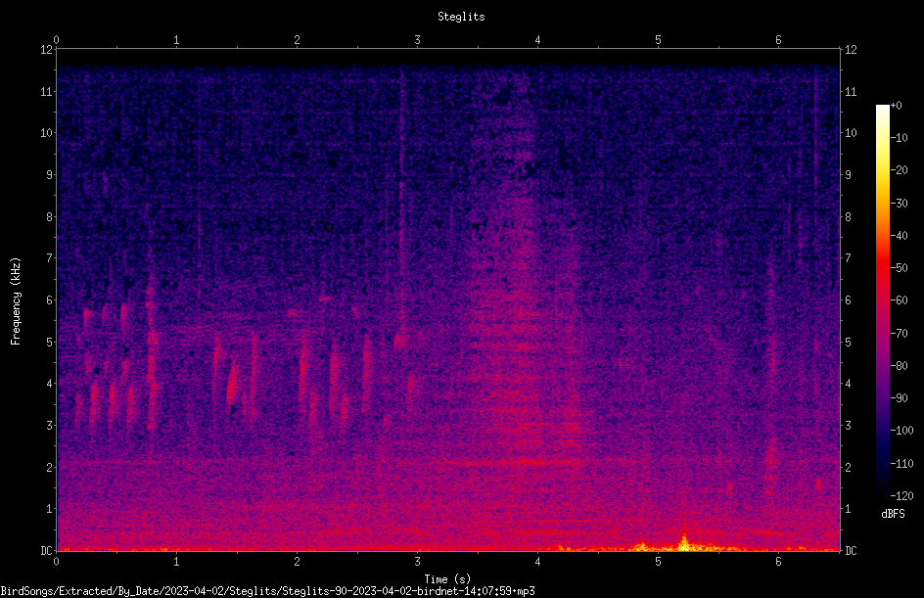The width and height of the screenshot is (924, 598).
Task: Click the Steglits title at top
Action: point(461,17)
